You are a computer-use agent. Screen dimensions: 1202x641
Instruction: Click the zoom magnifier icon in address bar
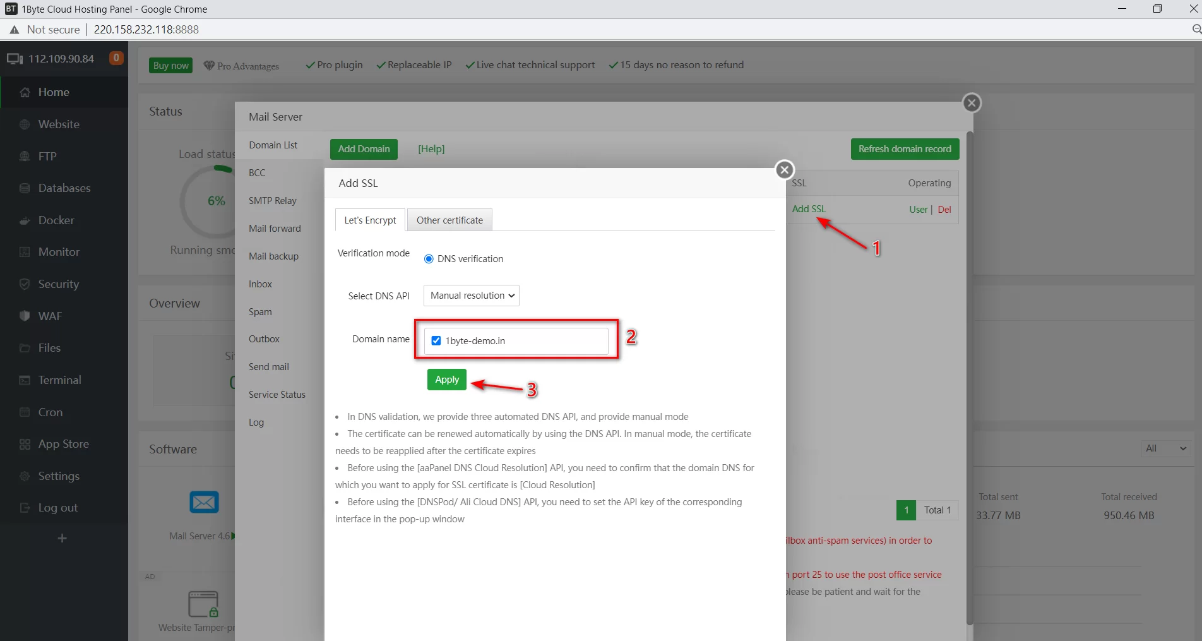click(1196, 29)
